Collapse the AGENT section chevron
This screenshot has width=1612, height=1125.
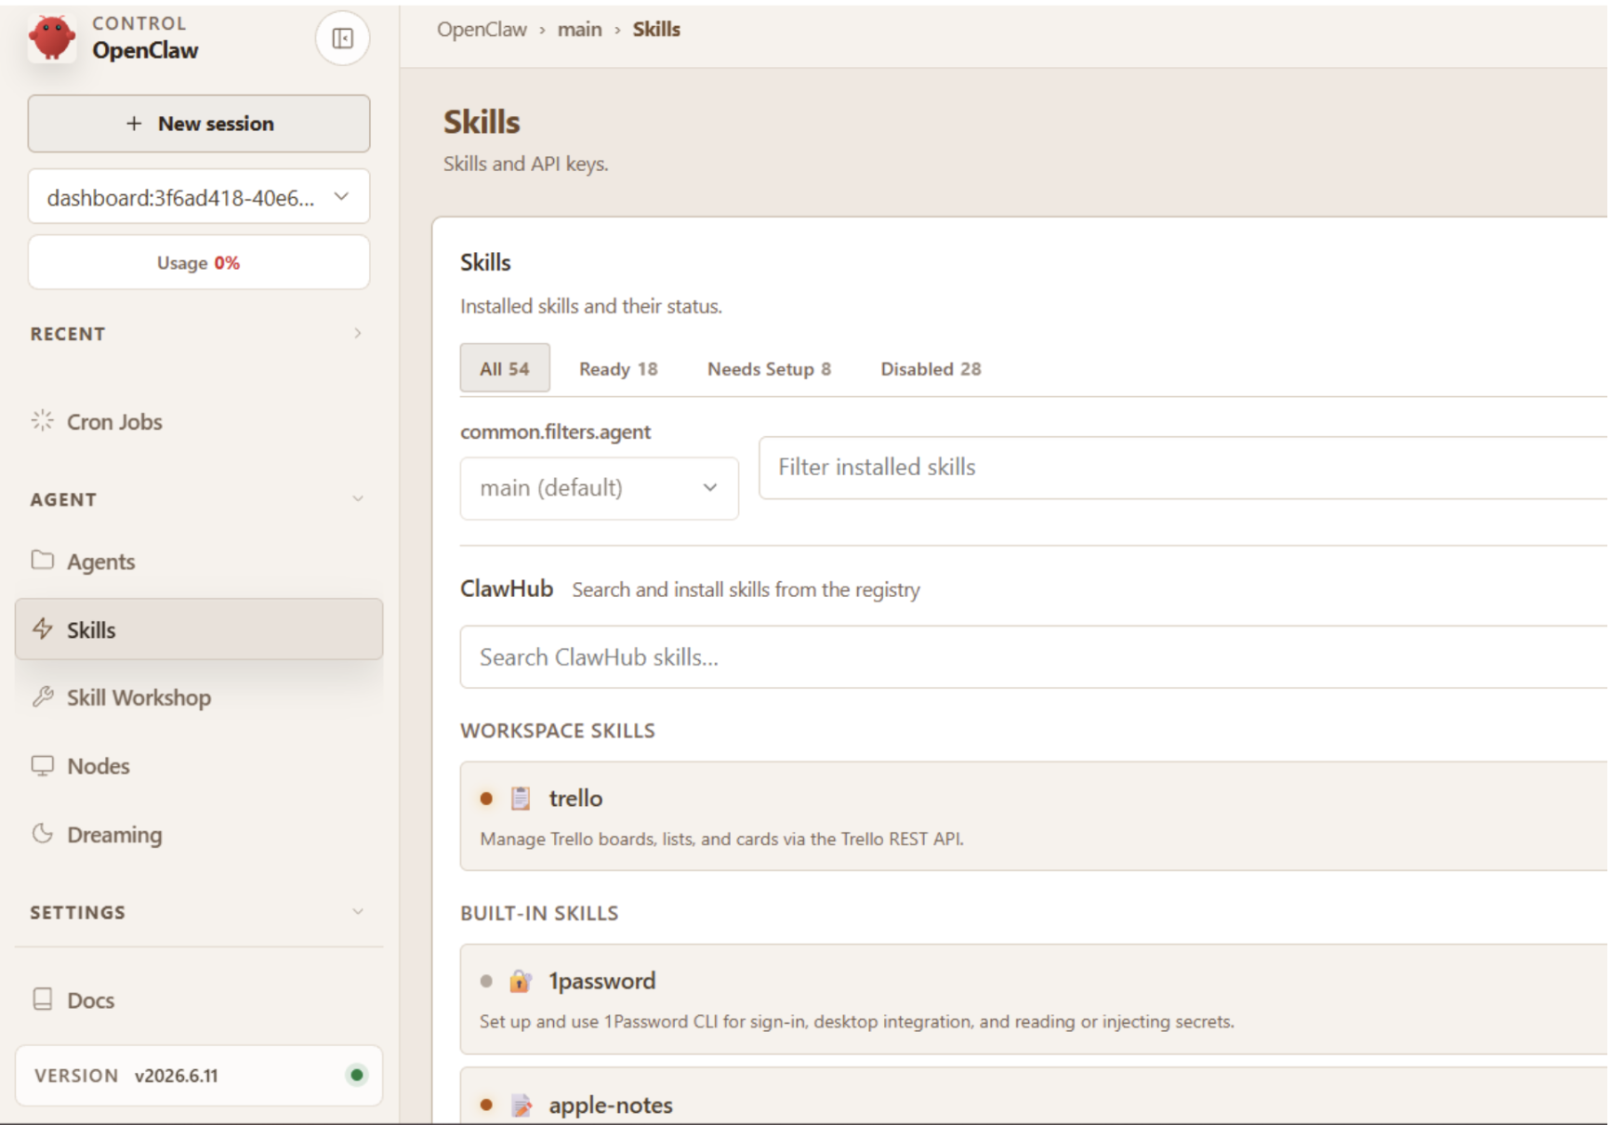[358, 499]
